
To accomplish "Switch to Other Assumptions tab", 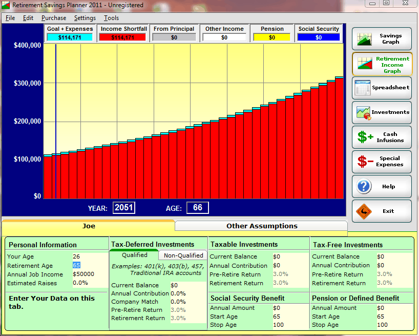I will 261,226.
